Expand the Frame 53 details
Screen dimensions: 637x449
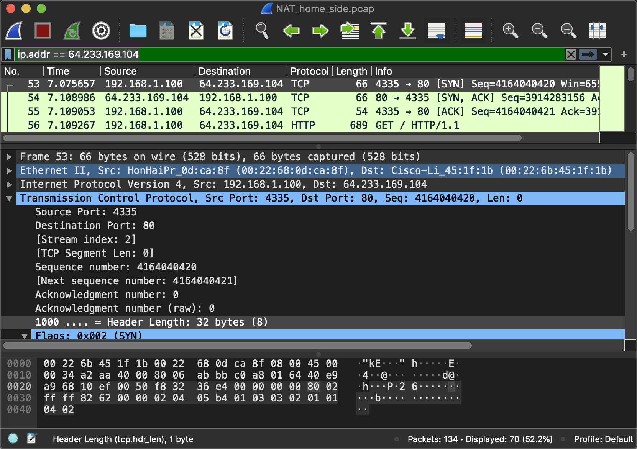tap(9, 157)
